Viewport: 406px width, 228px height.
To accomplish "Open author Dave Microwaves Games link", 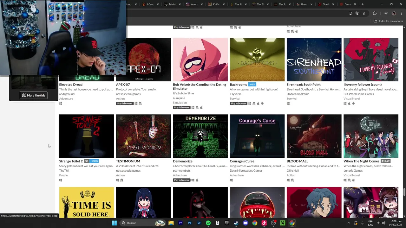I will click(x=246, y=171).
